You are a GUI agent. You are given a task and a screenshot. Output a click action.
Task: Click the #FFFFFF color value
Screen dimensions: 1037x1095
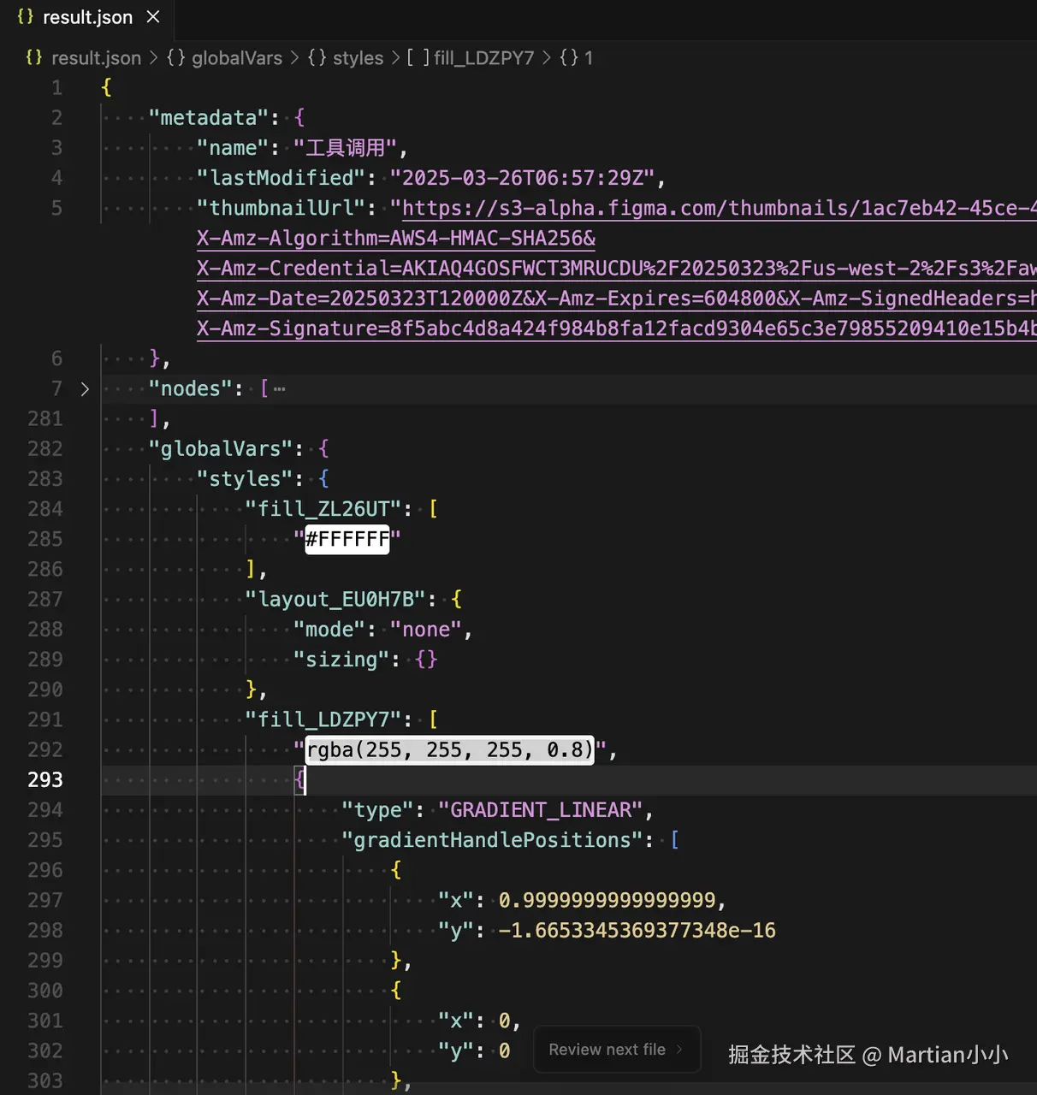(x=347, y=540)
